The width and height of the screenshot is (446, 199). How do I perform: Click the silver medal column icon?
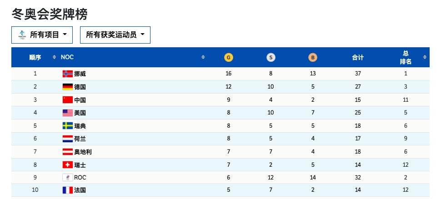pyautogui.click(x=271, y=57)
